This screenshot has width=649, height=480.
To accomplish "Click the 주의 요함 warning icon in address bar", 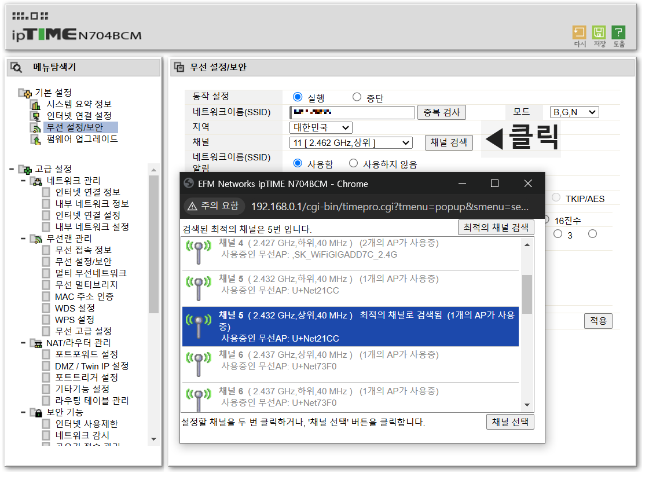I will click(192, 206).
